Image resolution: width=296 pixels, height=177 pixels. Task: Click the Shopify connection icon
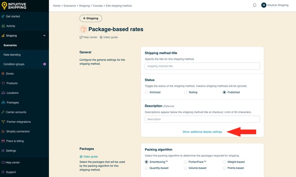pos(3,132)
